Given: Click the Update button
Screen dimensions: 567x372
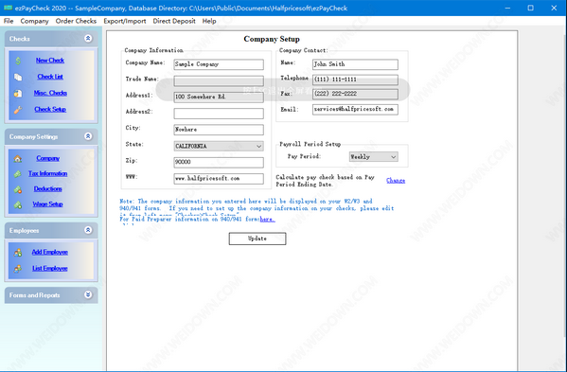Looking at the screenshot, I should (257, 239).
